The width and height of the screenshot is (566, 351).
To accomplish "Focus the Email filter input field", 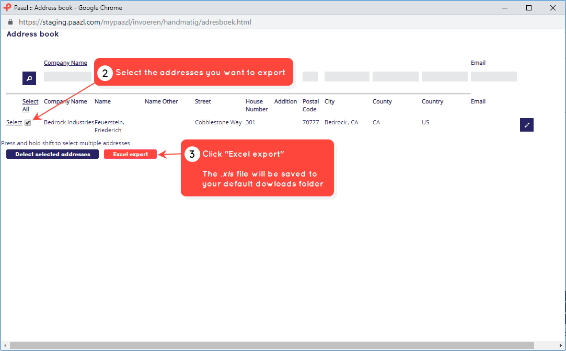I will pos(494,76).
